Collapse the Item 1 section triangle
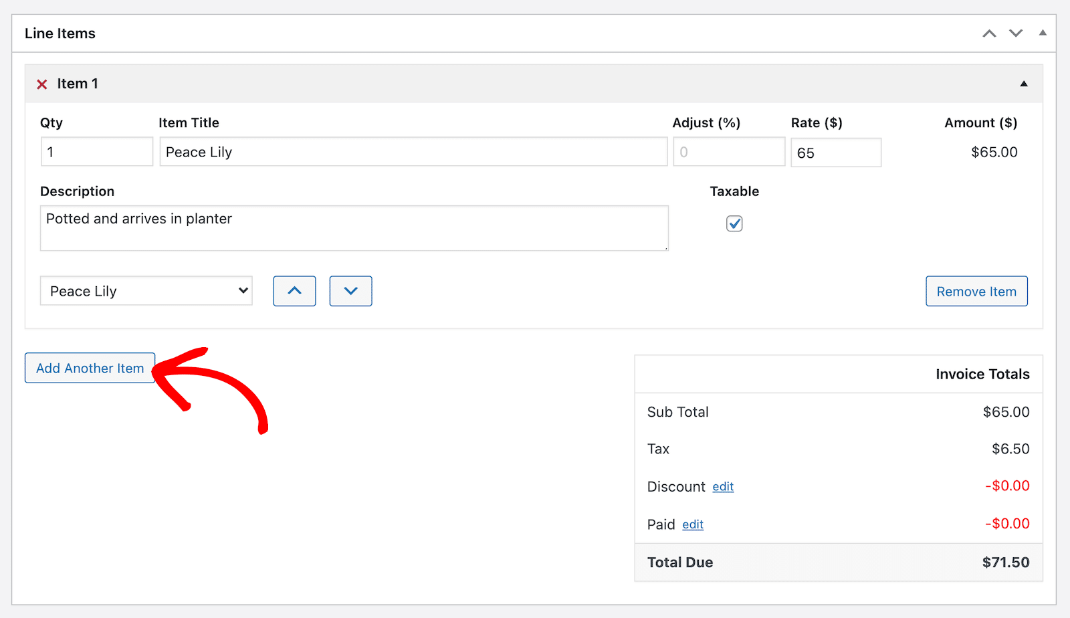The image size is (1070, 618). (x=1023, y=84)
